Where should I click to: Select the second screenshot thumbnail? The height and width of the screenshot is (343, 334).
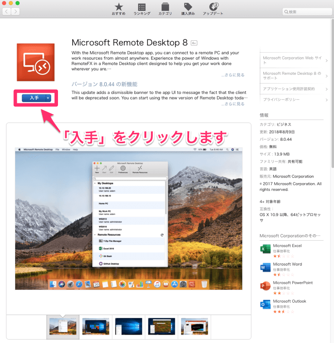(96, 327)
